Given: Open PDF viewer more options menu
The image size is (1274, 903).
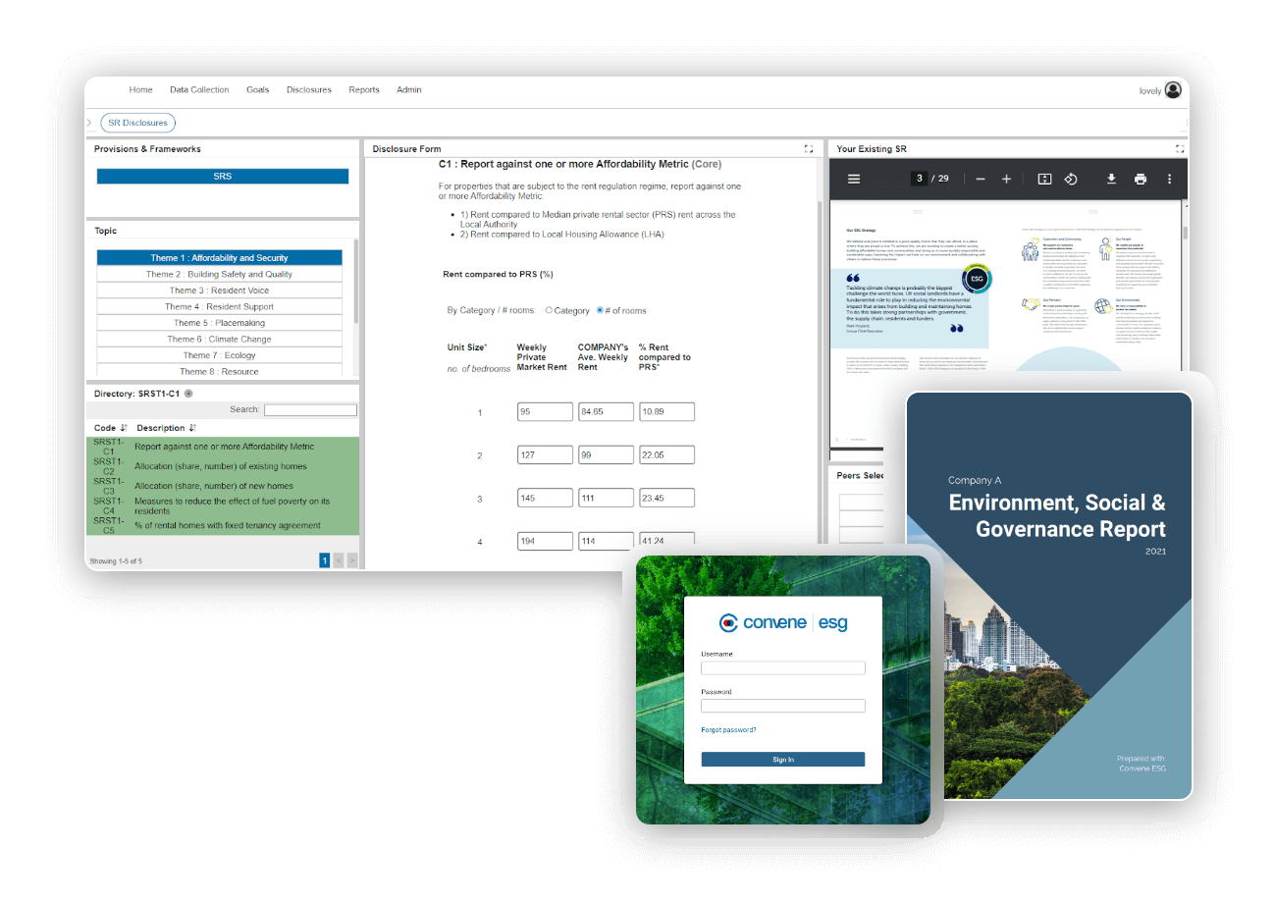Looking at the screenshot, I should [1169, 179].
